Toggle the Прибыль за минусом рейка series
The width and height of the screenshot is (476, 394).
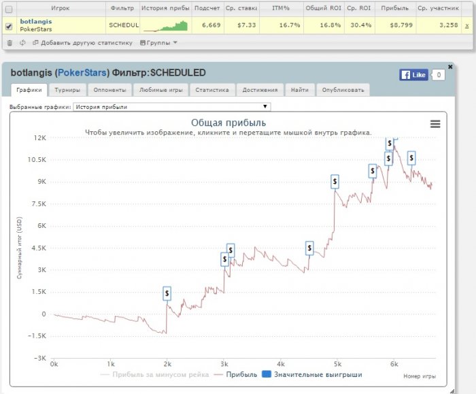(x=155, y=374)
